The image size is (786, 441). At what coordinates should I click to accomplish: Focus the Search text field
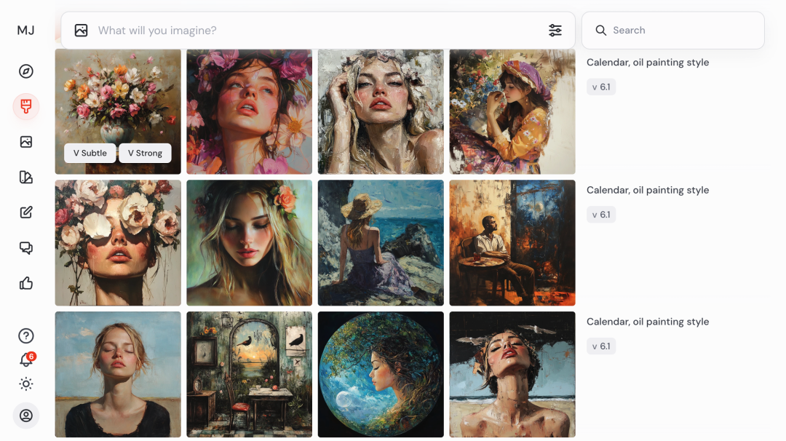(673, 31)
